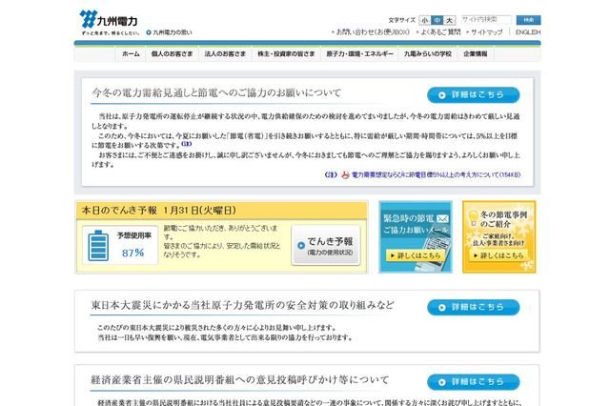Click the 87% predicted usage value

pyautogui.click(x=133, y=254)
